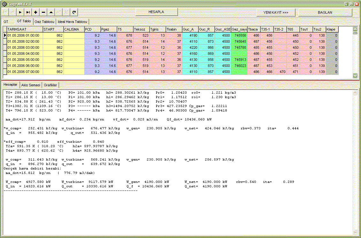Select the 01.05.2006 04:00:00 row cell
Viewport: 361px width, 238px height.
pos(25,54)
